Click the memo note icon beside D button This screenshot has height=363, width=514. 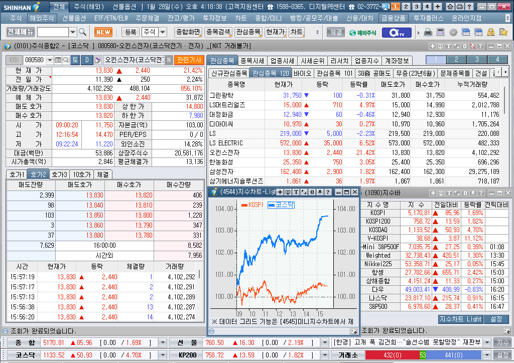tap(97, 60)
